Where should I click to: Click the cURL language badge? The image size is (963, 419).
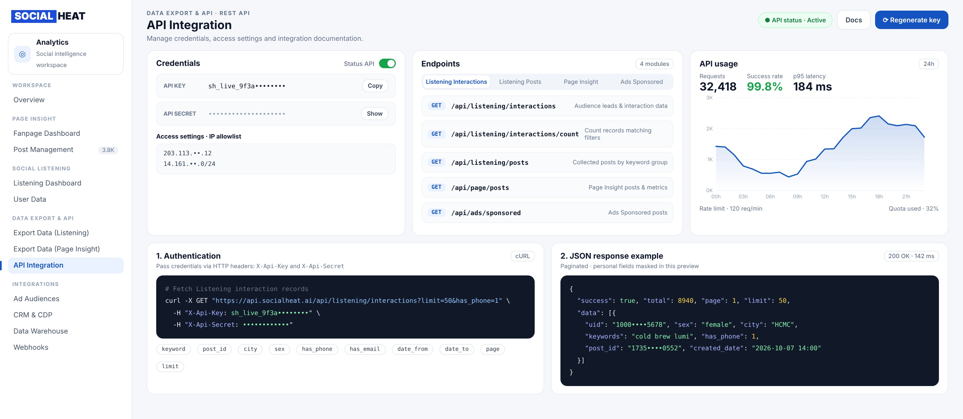pyautogui.click(x=522, y=256)
